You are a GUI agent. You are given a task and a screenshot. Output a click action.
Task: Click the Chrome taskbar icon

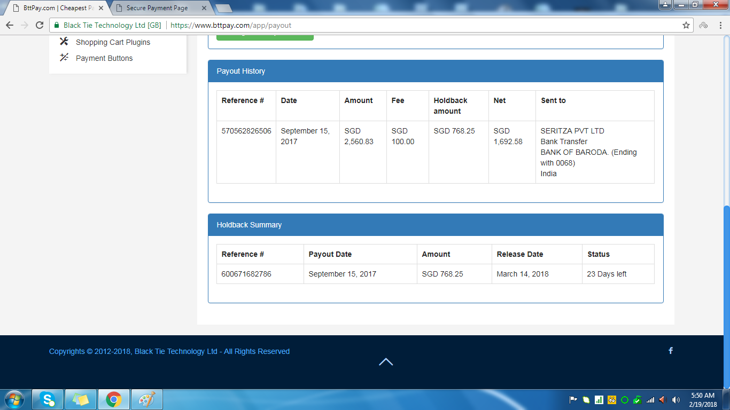coord(113,399)
